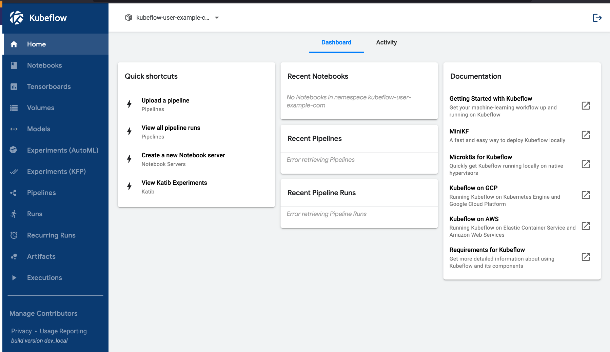610x352 pixels.
Task: Open Recurring Runs from the sidebar
Action: coord(56,235)
